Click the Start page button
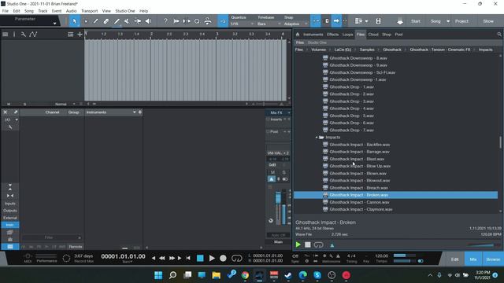 point(415,21)
